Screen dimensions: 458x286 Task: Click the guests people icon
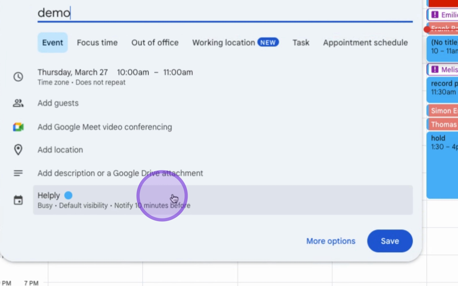pos(18,103)
